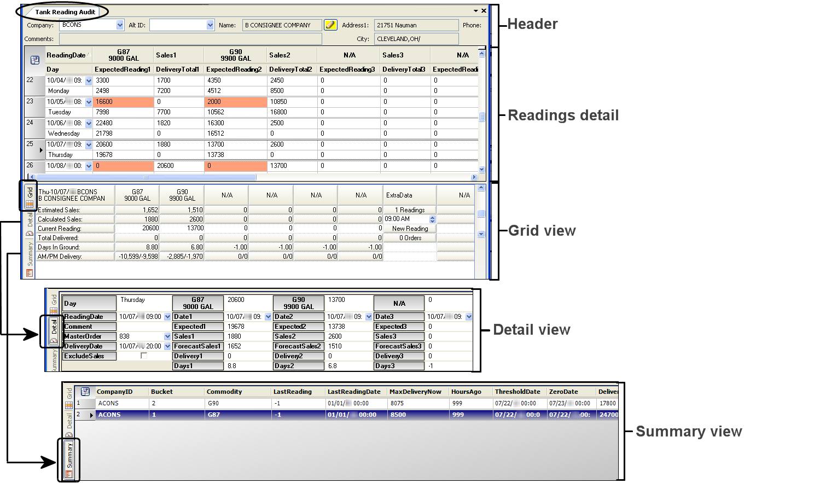Open date dropdown in row 24 ReadingDate cell
Image resolution: width=814 pixels, height=483 pixels.
coord(89,124)
